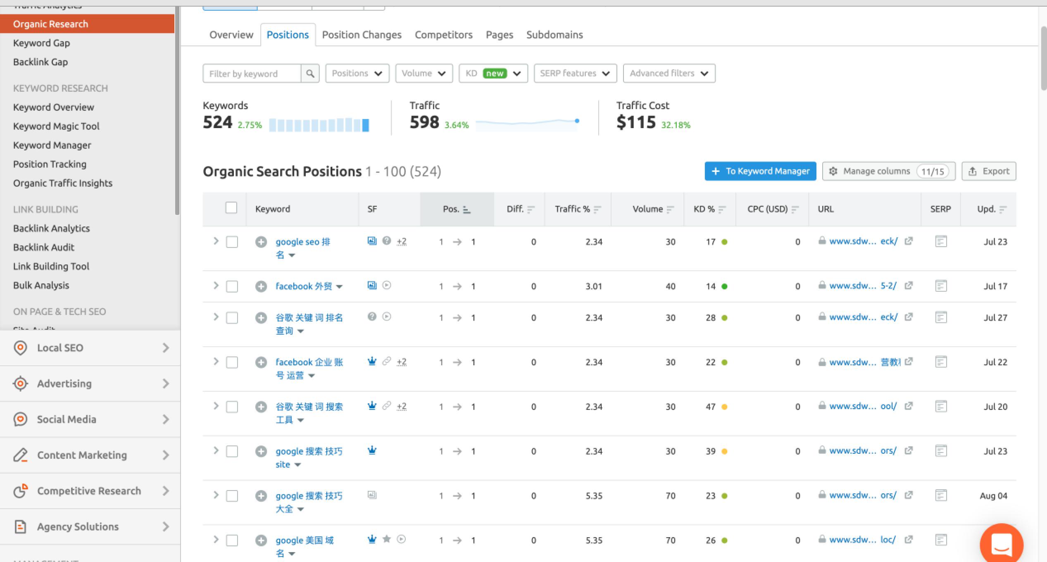1047x562 pixels.
Task: Open the 'google 搜索 技巧 大全' keyword link
Action: click(x=309, y=502)
